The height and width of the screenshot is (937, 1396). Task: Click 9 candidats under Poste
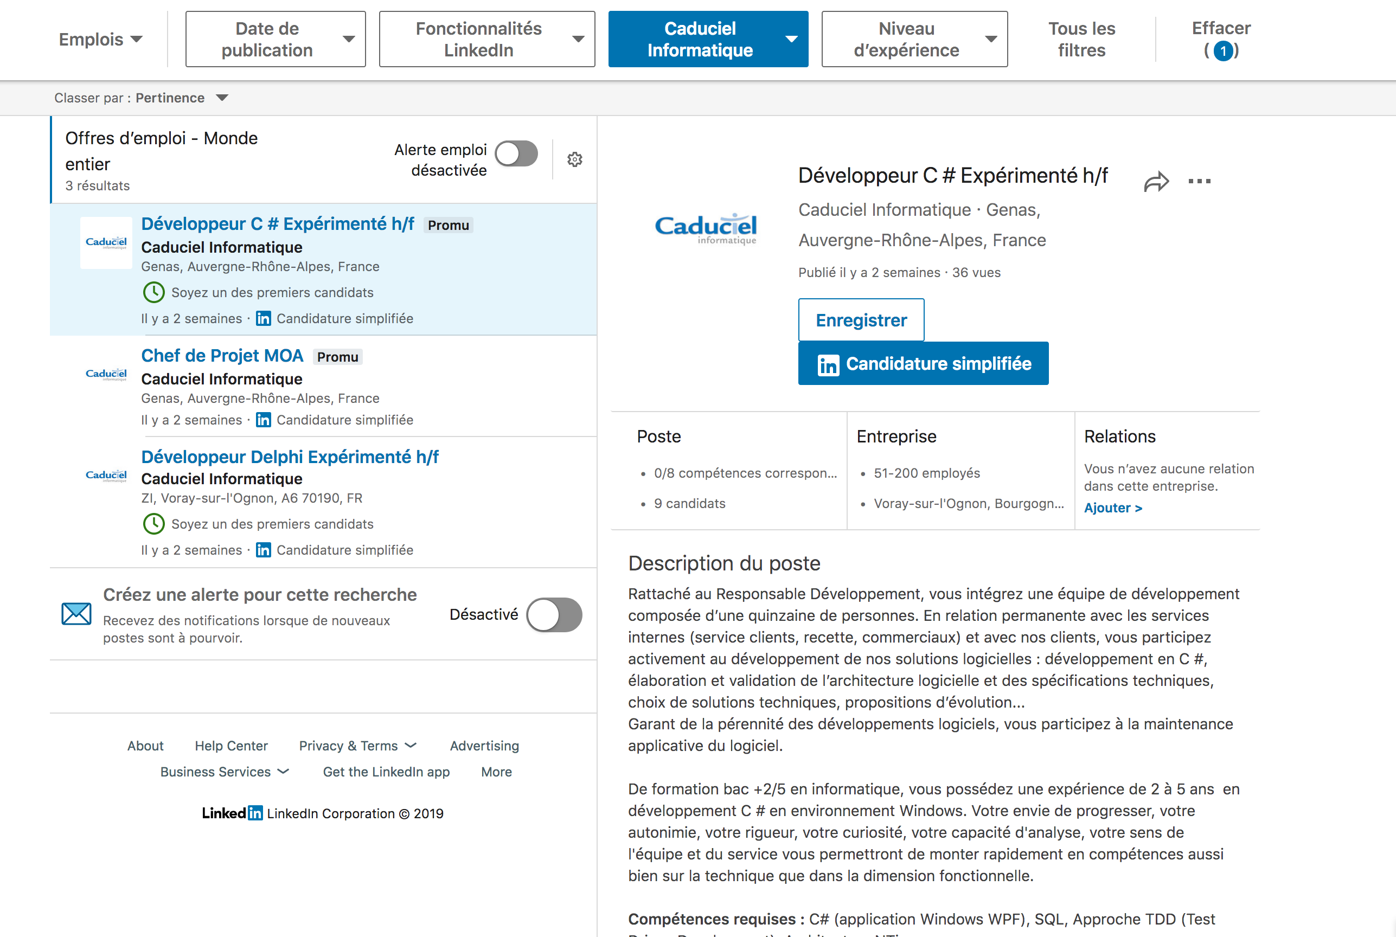[x=690, y=504]
